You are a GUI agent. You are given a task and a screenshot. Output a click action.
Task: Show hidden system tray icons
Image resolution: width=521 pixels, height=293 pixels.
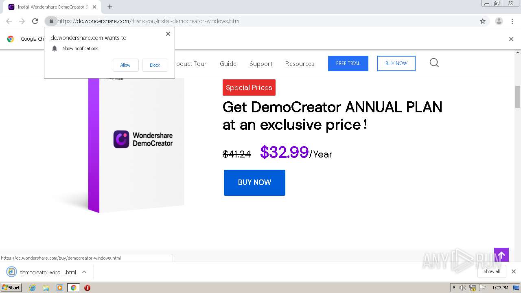[454, 288]
